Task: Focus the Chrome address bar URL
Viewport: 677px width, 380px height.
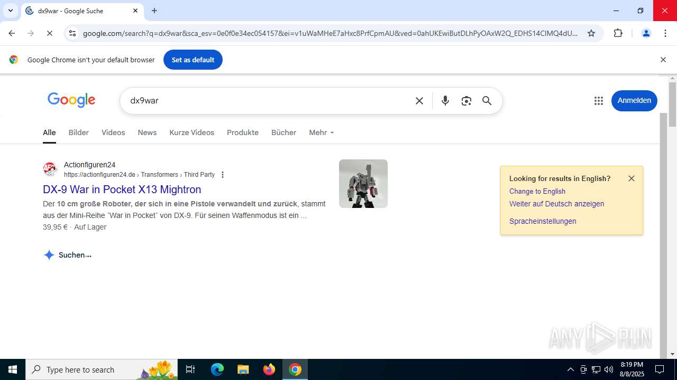Action: [x=331, y=33]
